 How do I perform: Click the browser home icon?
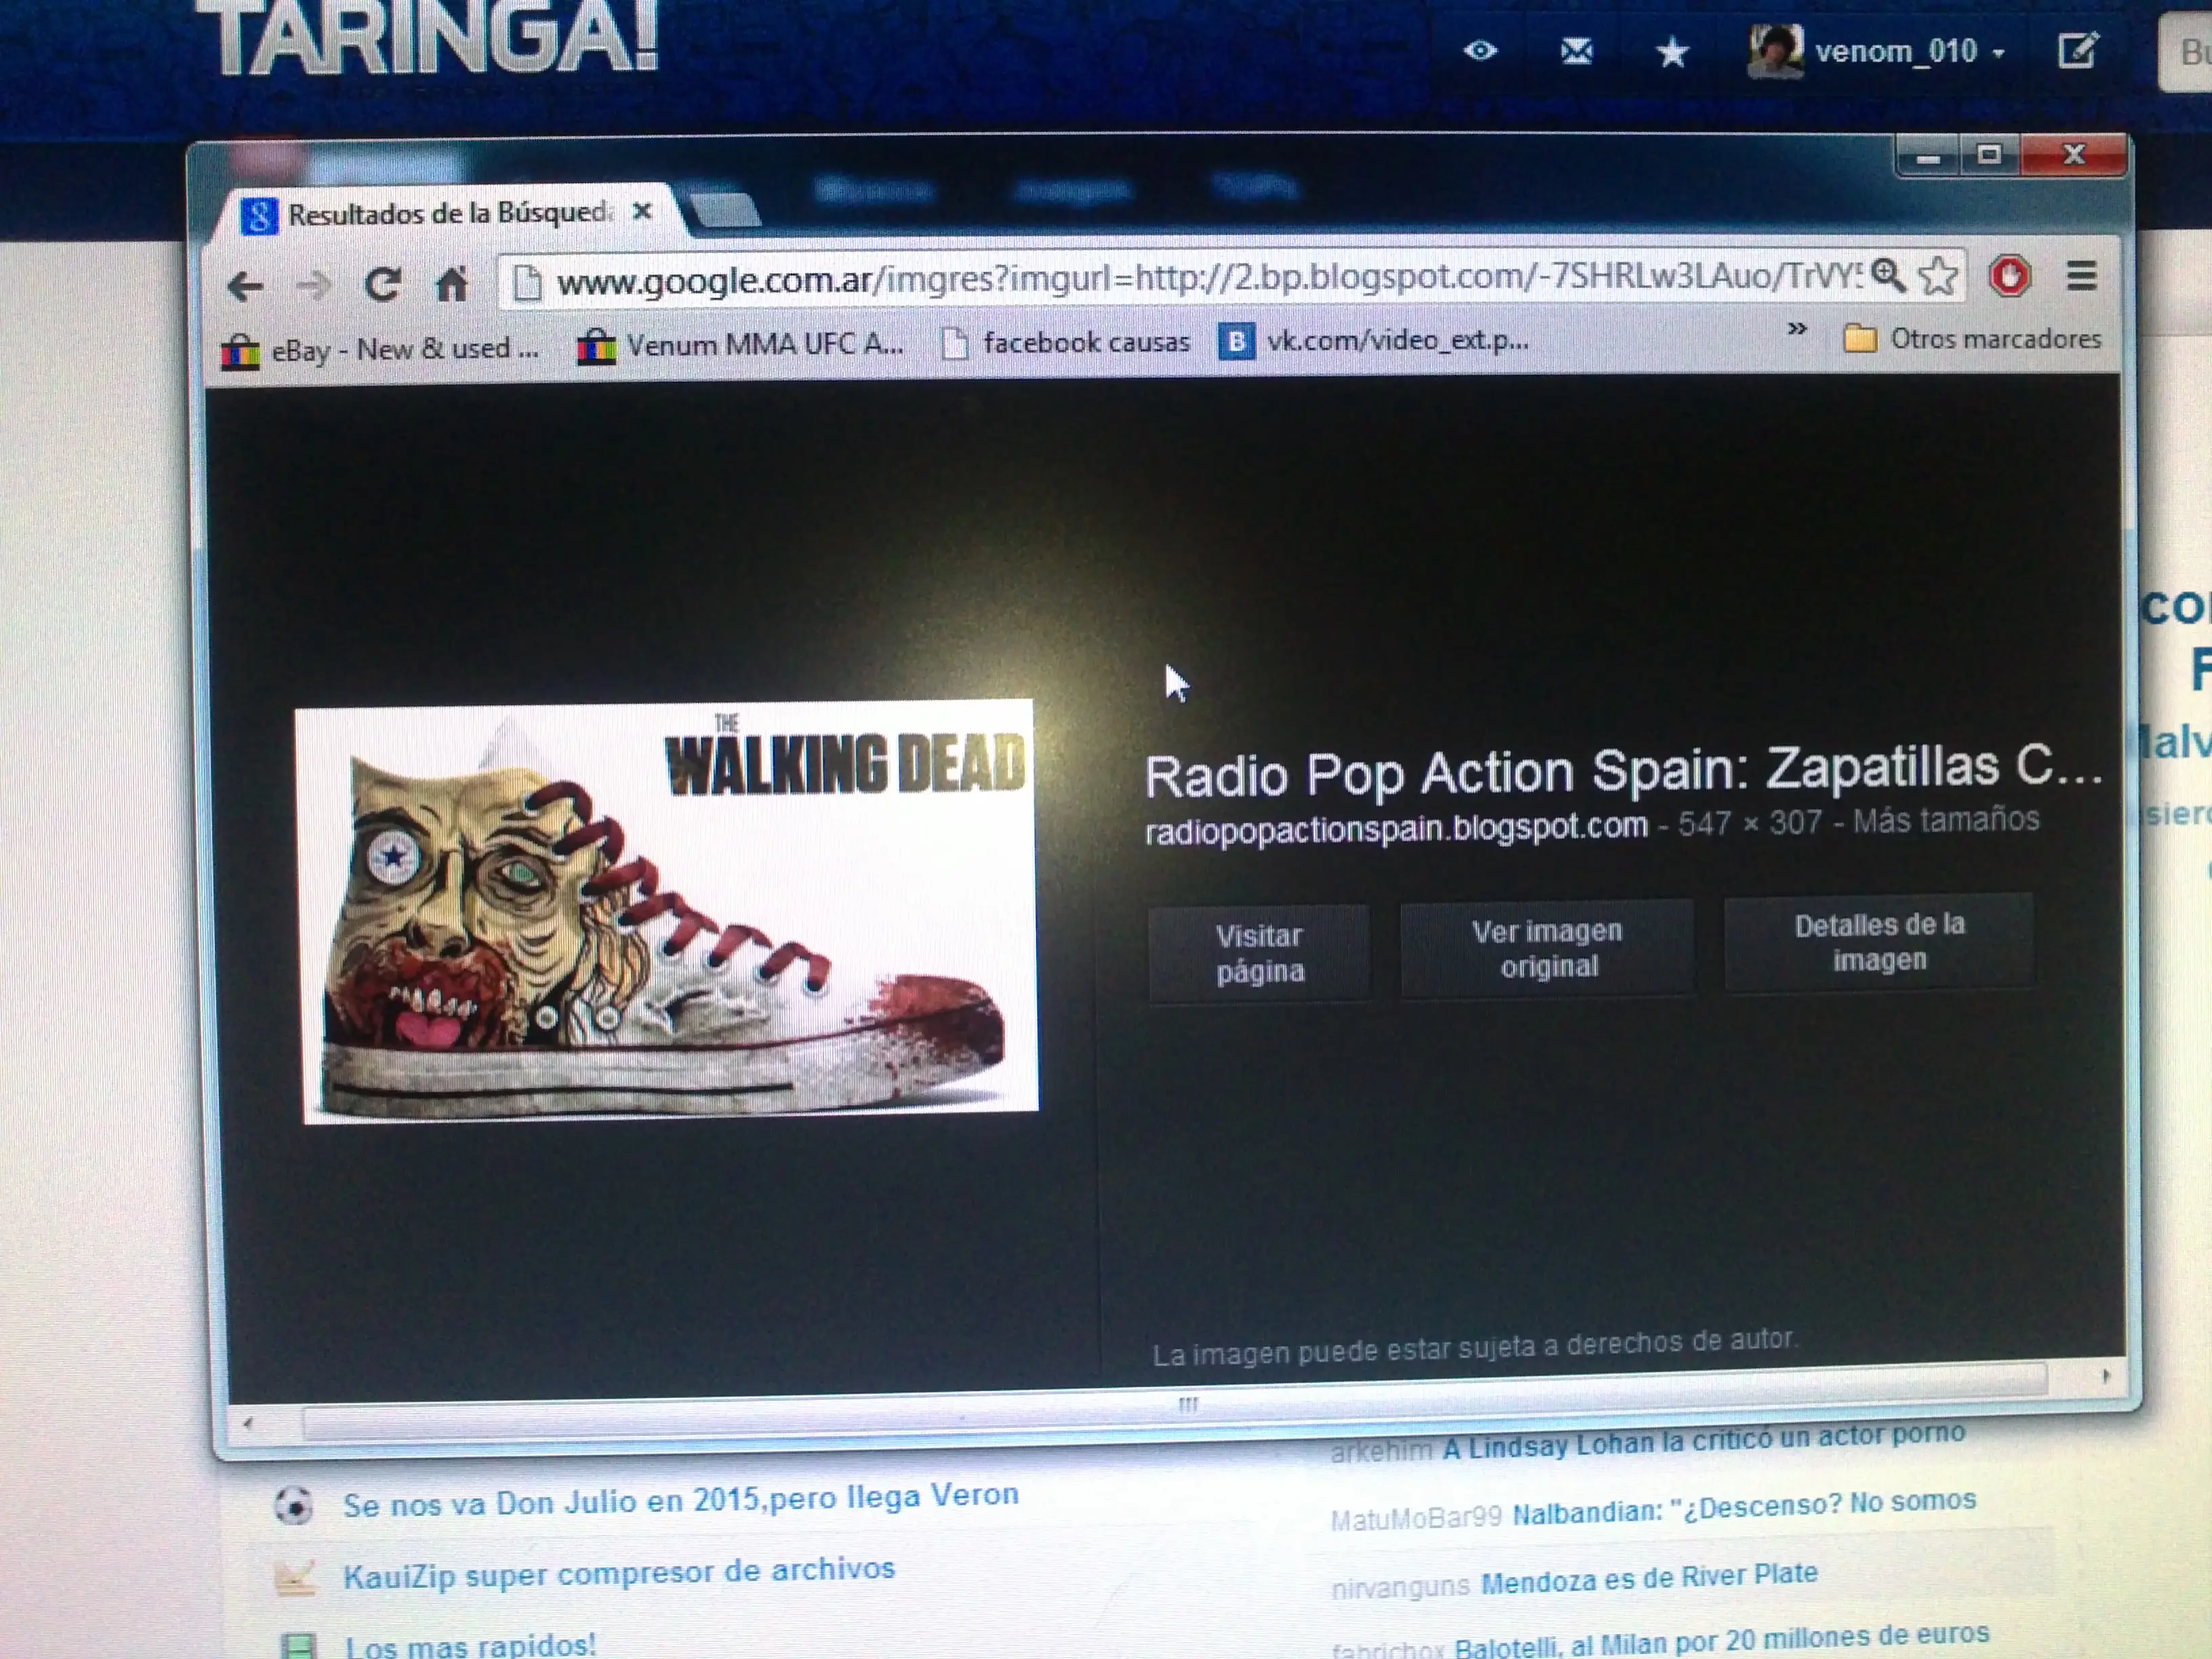coord(452,284)
